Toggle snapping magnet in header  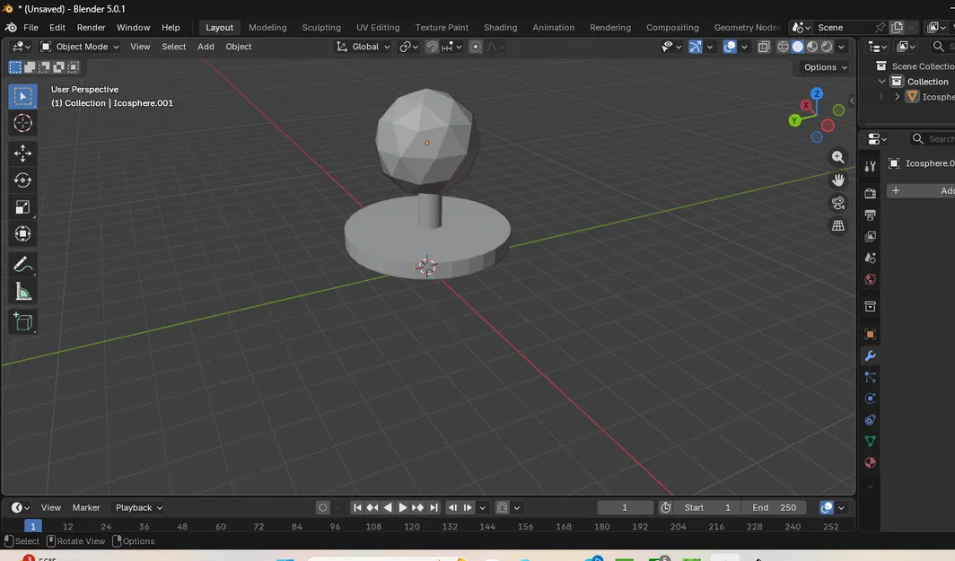pos(433,47)
